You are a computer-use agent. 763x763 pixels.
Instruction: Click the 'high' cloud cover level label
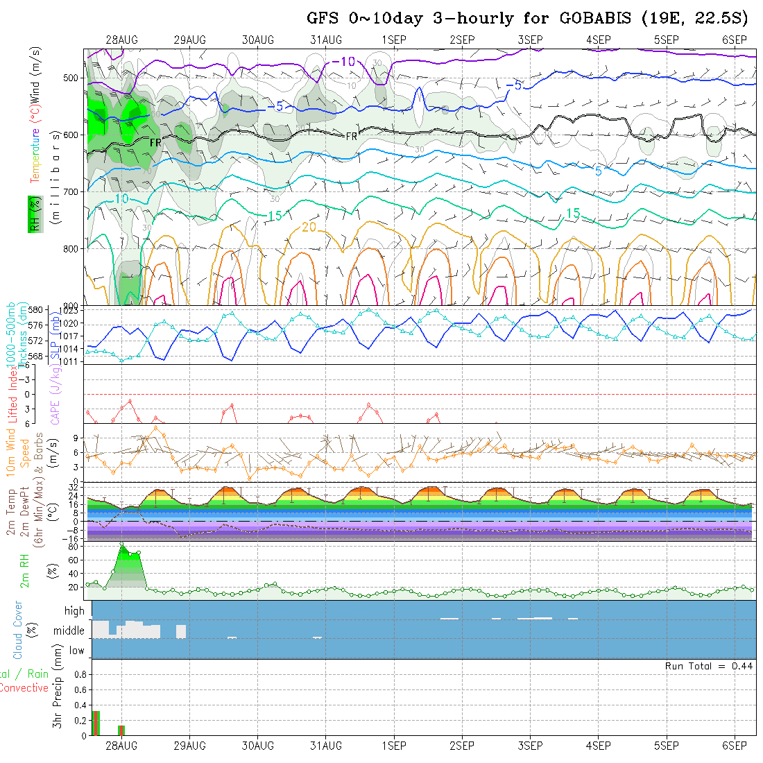pyautogui.click(x=74, y=611)
